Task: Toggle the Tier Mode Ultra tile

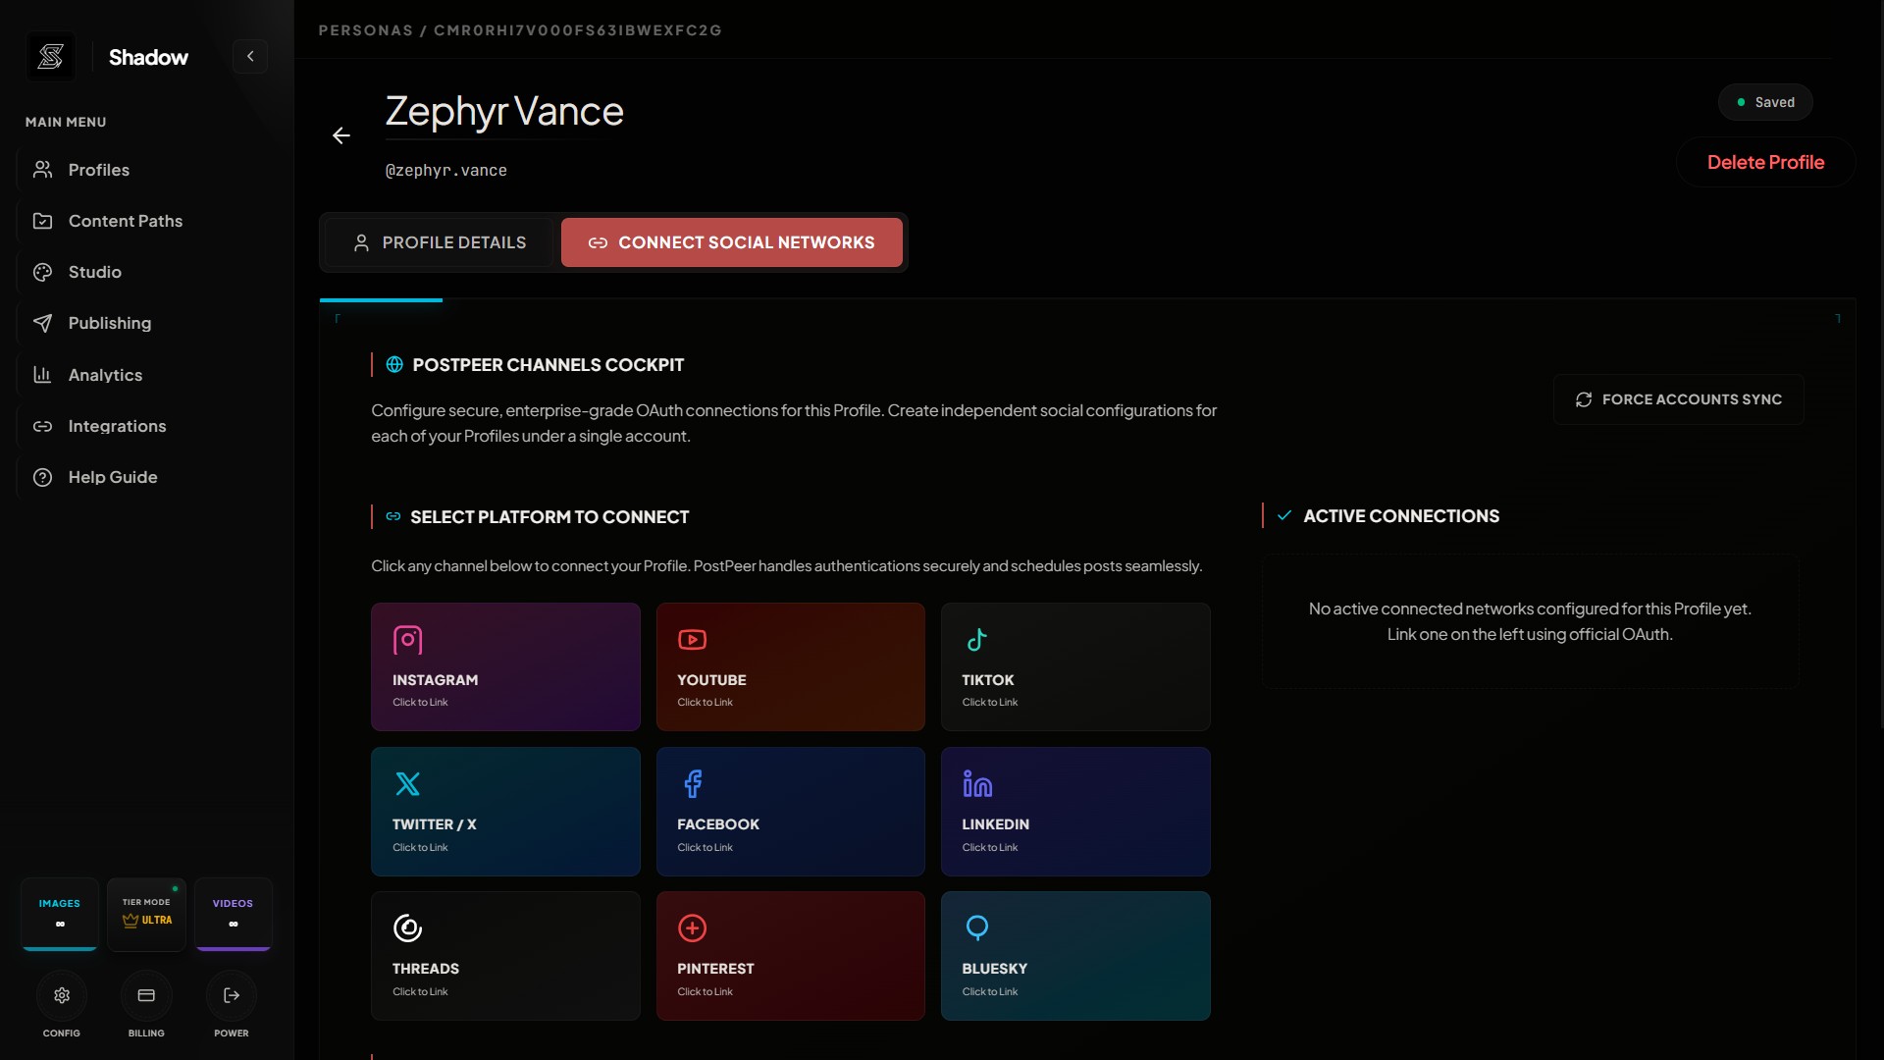Action: [146, 914]
